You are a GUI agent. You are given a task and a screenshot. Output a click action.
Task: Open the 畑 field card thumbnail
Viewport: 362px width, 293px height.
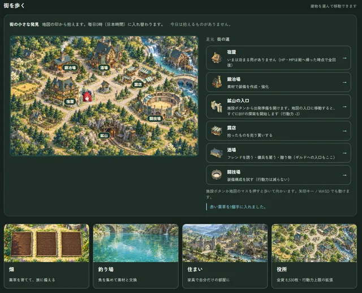pos(46,243)
